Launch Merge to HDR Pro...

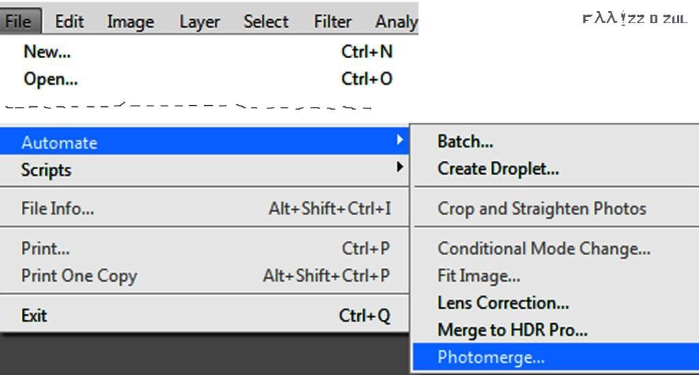tap(556, 330)
